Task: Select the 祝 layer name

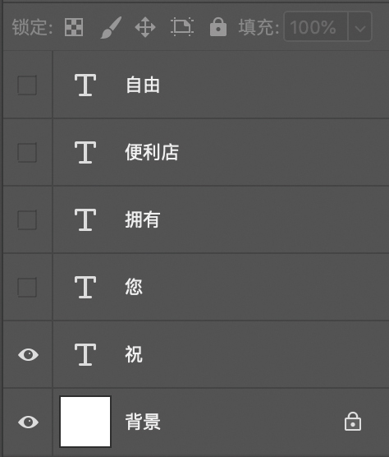Action: click(134, 355)
